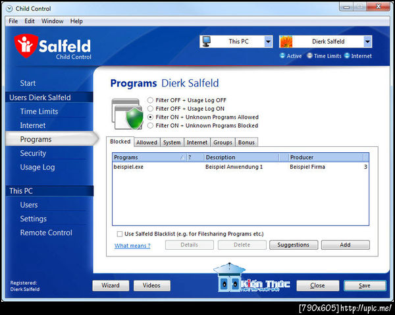Switch to the Blocked tab
The height and width of the screenshot is (315, 395).
click(120, 142)
